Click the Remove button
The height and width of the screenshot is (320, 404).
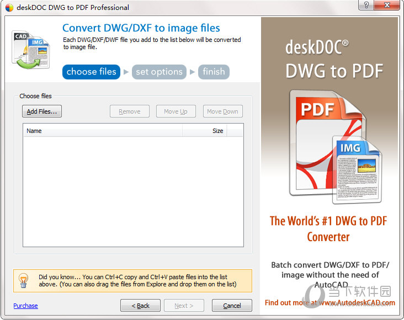click(x=129, y=111)
